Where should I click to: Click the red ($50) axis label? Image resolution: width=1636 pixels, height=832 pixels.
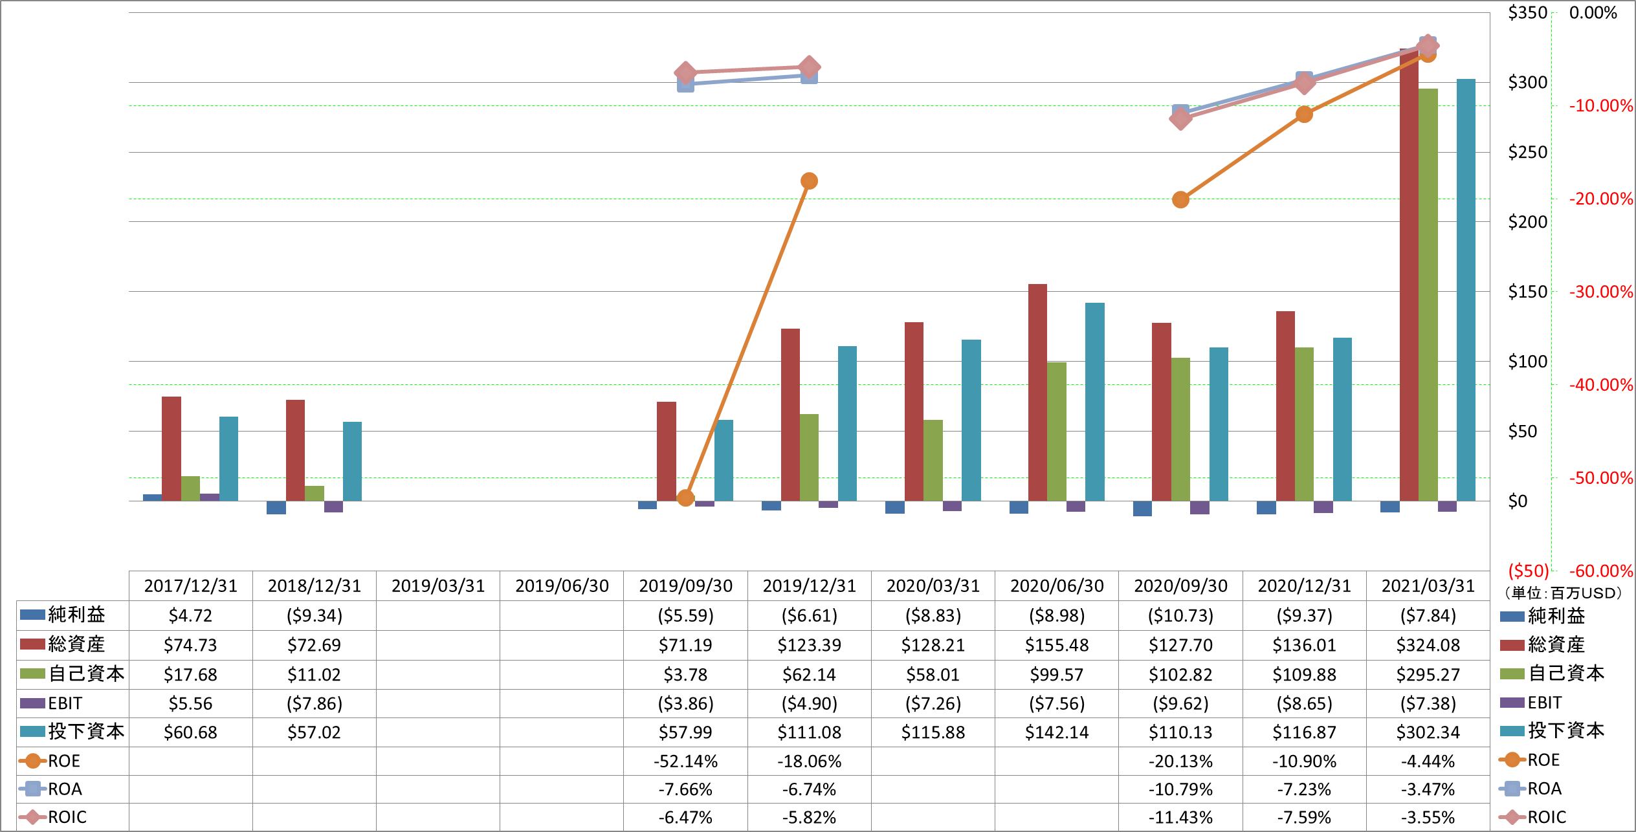click(1529, 571)
